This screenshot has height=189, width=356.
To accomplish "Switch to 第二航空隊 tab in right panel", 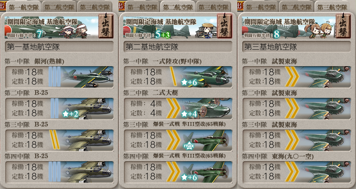I will click(x=296, y=7).
